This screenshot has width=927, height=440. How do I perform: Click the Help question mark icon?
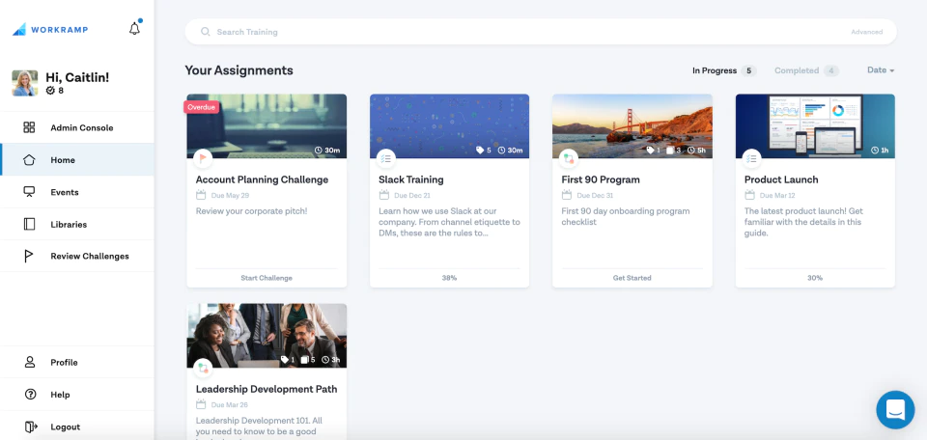[30, 395]
